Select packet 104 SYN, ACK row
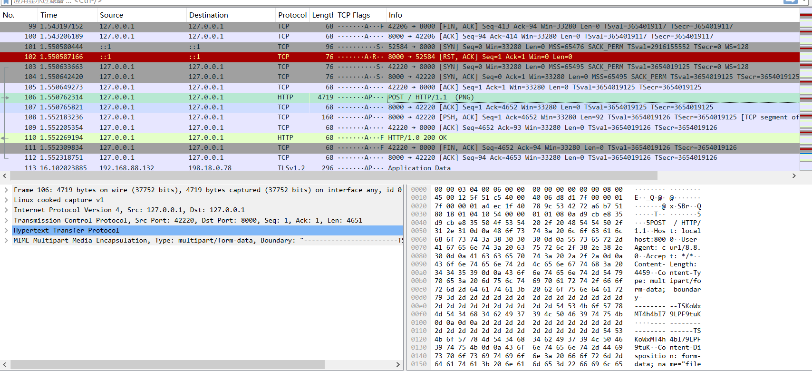 399,77
